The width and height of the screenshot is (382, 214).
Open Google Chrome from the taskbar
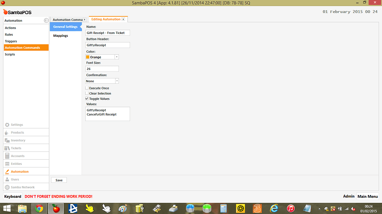point(39,208)
